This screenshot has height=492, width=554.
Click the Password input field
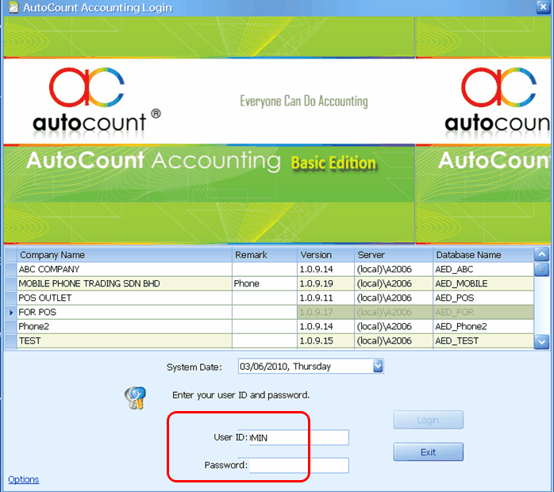tap(299, 465)
